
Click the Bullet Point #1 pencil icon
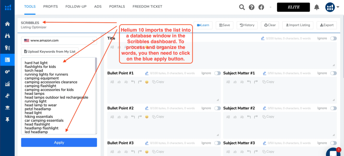pos(147,73)
